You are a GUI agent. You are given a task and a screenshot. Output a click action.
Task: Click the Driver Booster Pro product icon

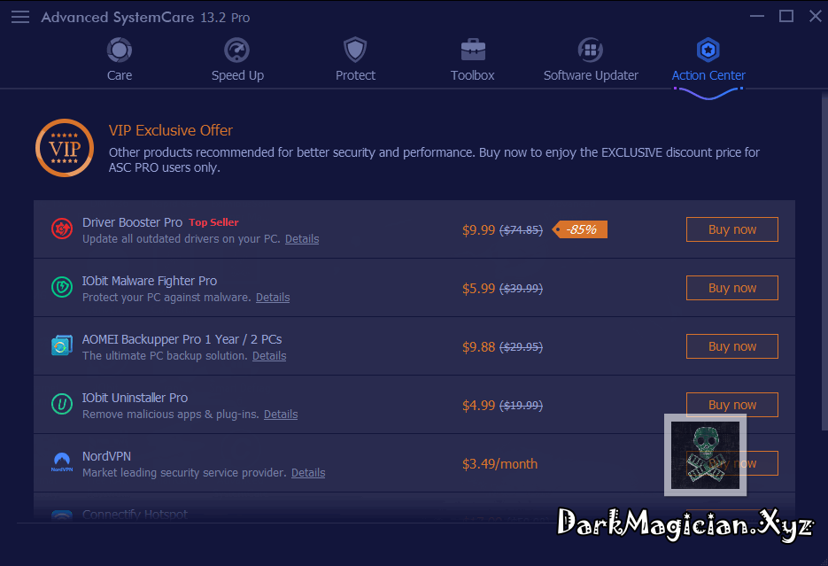pyautogui.click(x=62, y=229)
